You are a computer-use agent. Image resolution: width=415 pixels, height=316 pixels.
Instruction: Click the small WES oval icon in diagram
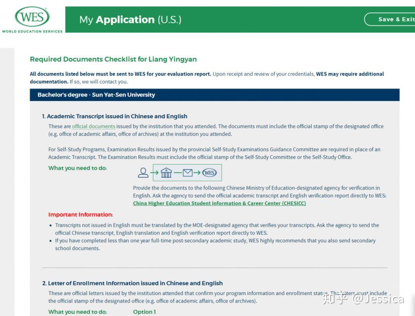(209, 173)
